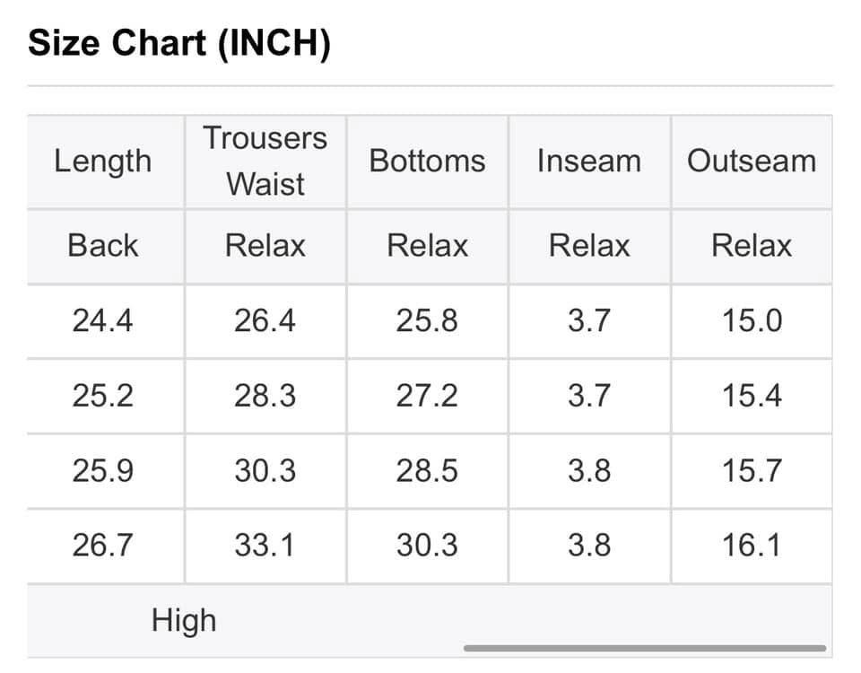Select the 26.4 waist value
The height and width of the screenshot is (673, 861).
pyautogui.click(x=265, y=321)
